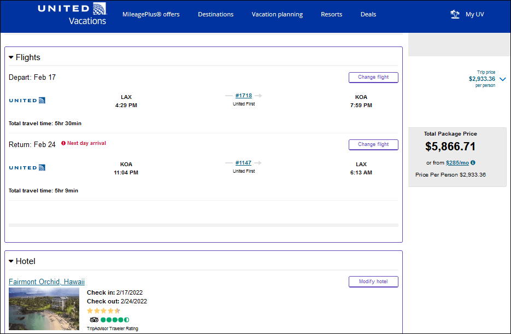Click the Trip price $2,933.36 amount
This screenshot has height=334, width=511.
pos(481,79)
